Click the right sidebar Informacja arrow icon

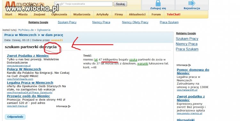coord(190,65)
